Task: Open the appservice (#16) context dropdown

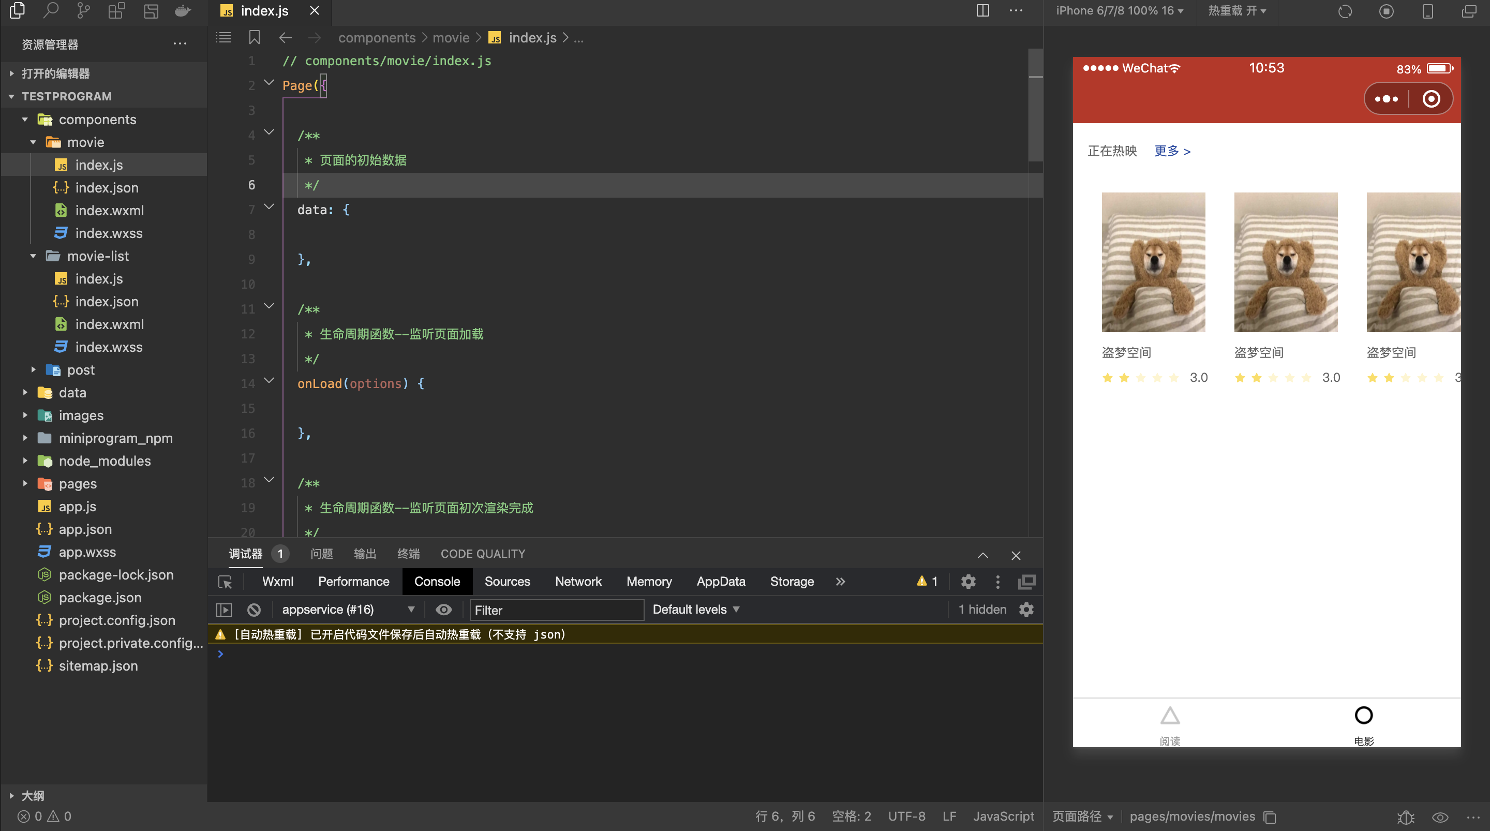Action: [348, 610]
